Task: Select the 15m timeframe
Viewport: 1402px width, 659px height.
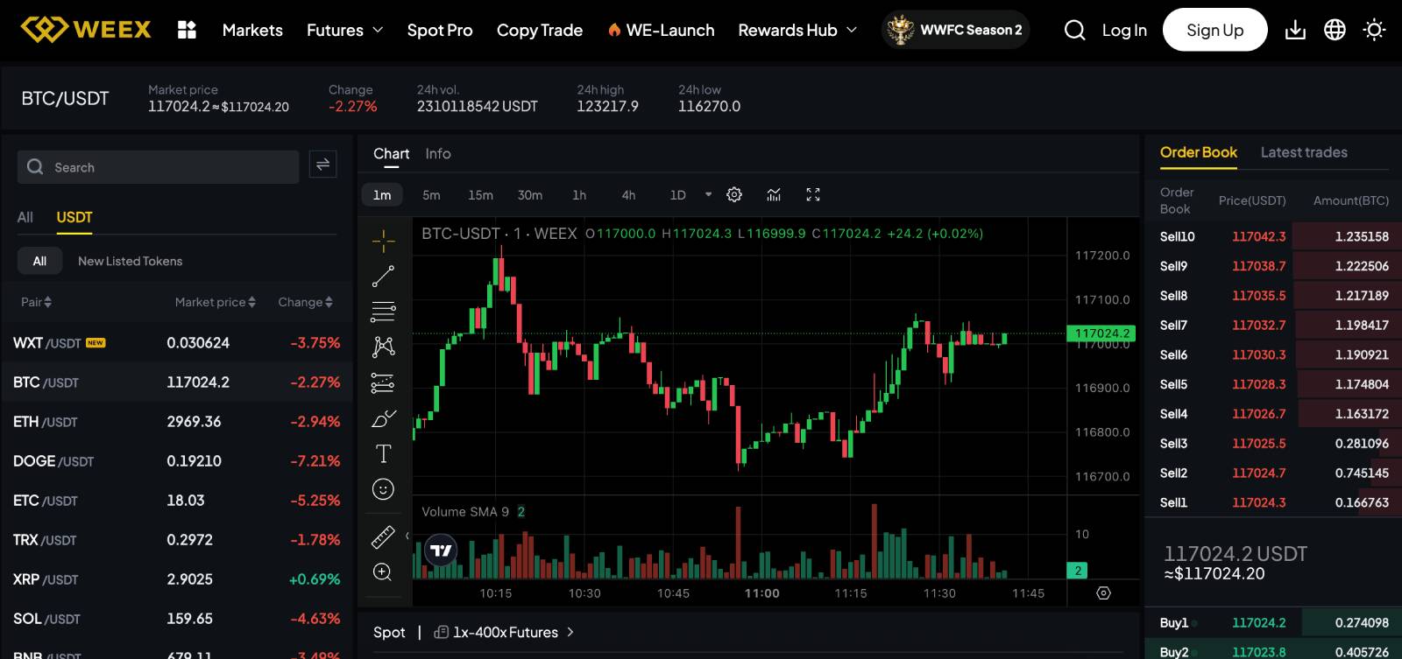Action: (x=480, y=195)
